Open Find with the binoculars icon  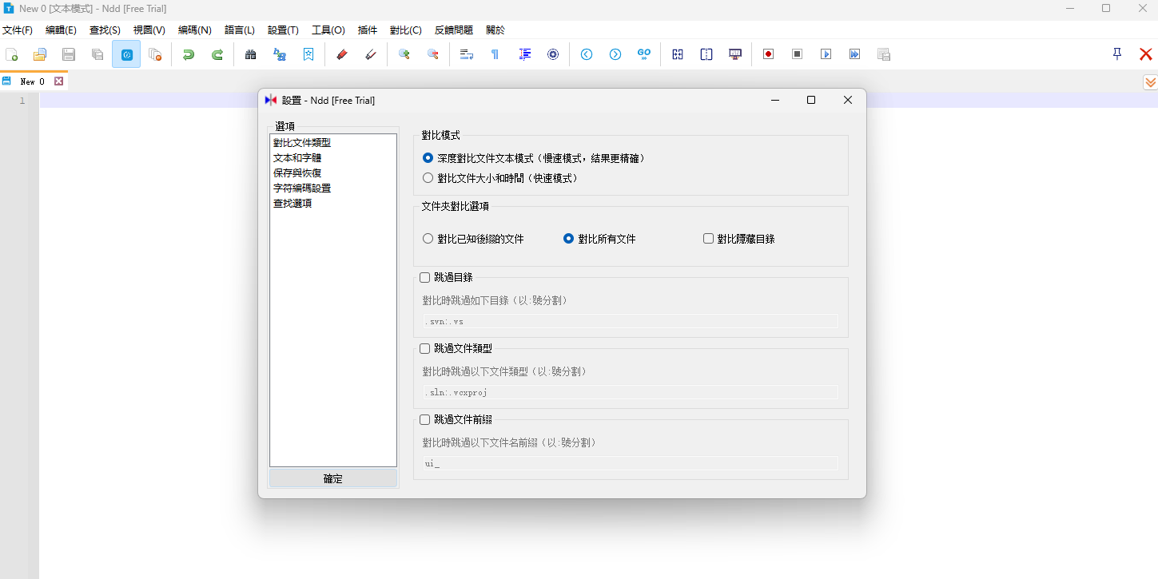251,54
